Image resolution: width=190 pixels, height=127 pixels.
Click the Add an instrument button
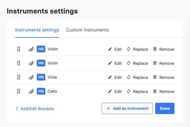pos(127,108)
